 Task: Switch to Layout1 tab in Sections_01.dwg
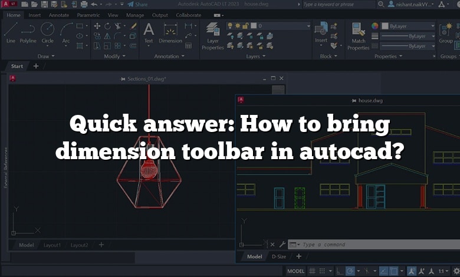point(52,245)
